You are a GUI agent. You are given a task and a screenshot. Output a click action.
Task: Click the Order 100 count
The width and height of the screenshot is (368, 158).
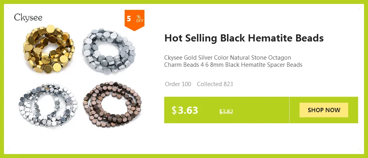click(178, 84)
